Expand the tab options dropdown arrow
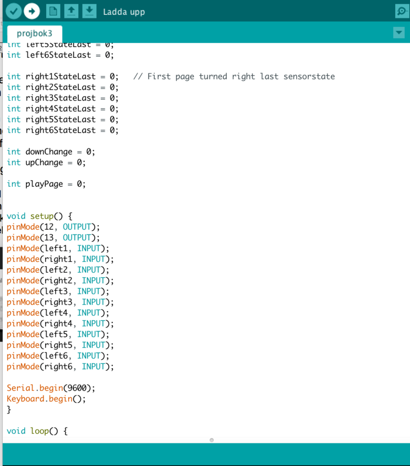This screenshot has height=466, width=410. click(x=398, y=33)
